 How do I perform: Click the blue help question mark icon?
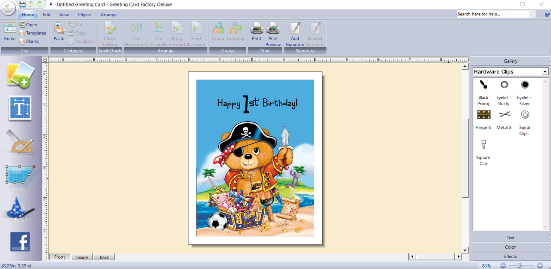[547, 14]
